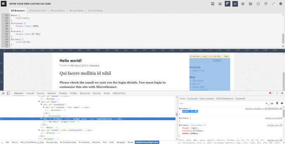The image size is (285, 144).
Task: Fold the #main rule in code editor
Action: coord(9,15)
